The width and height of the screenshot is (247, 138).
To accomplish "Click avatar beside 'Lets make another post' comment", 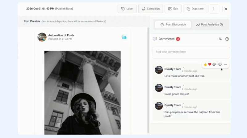I will [x=159, y=70].
